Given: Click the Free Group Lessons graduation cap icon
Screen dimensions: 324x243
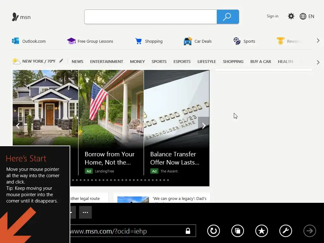Looking at the screenshot, I should click(x=71, y=41).
